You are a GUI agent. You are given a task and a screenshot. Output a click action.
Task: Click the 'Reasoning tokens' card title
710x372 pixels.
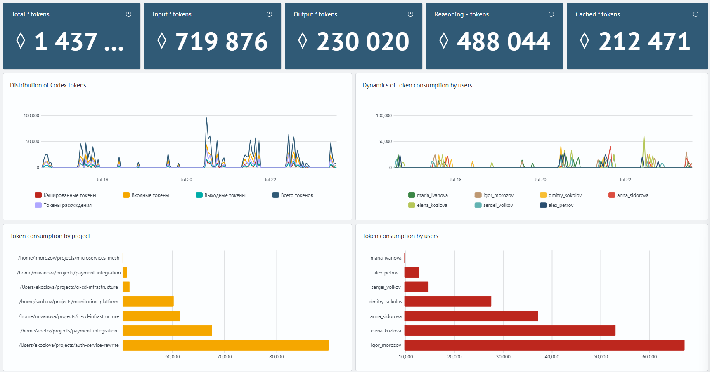click(x=461, y=14)
